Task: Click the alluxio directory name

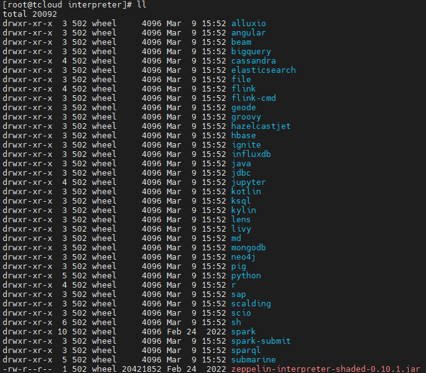Action: 248,24
